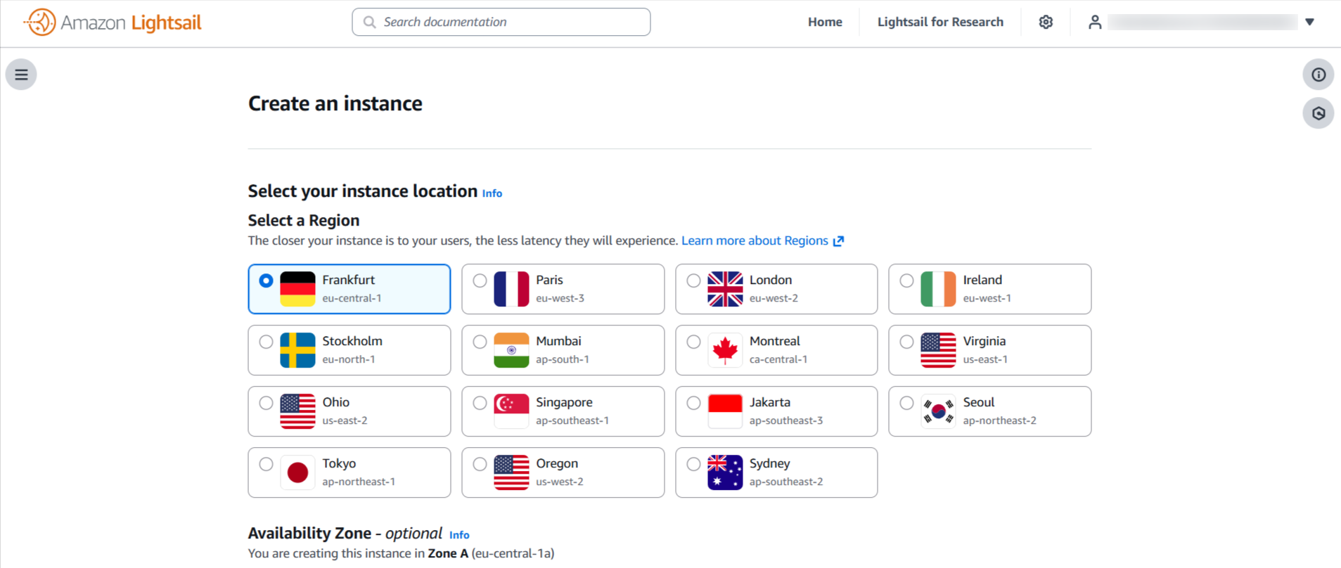Image resolution: width=1341 pixels, height=568 pixels.
Task: Select the Frankfurt radio button
Action: 266,280
